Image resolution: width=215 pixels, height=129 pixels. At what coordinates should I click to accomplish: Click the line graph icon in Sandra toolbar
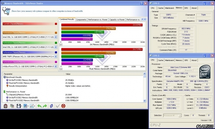tap(32, 106)
